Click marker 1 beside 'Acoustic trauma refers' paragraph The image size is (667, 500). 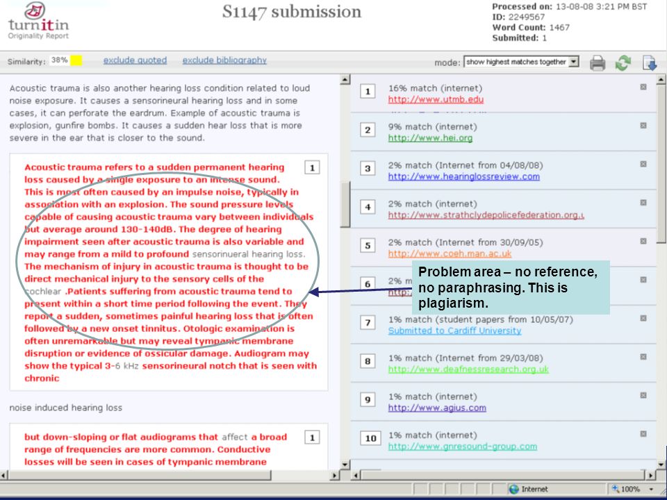point(312,167)
